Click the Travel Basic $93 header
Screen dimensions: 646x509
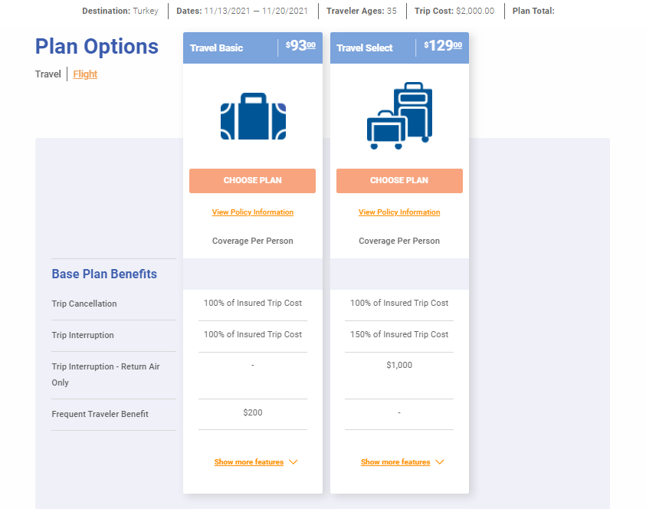point(253,48)
